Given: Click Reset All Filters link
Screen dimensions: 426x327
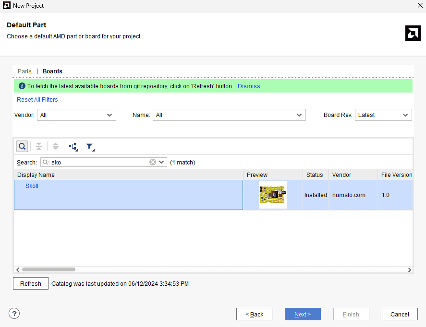Looking at the screenshot, I should 37,100.
